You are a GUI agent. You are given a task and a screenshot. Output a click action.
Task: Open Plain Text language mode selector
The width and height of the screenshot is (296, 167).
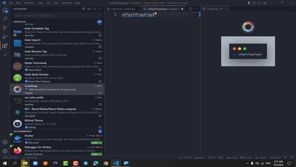click(x=231, y=158)
